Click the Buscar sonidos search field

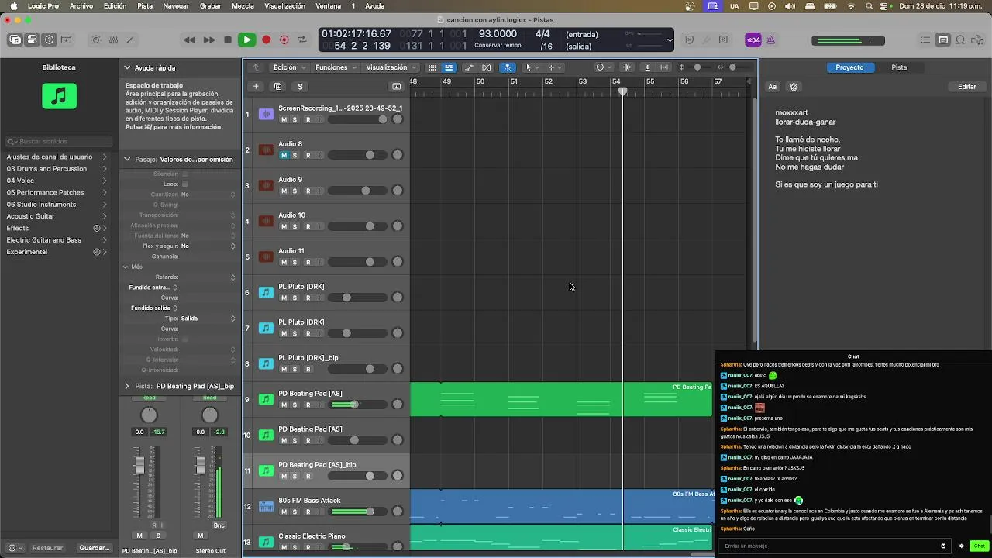coord(60,142)
